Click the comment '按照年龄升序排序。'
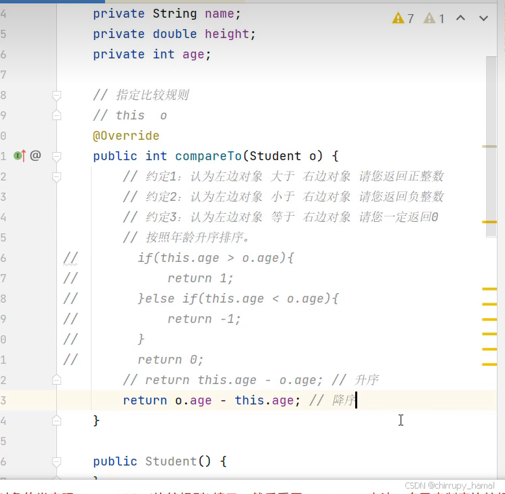Viewport: 505px width, 494px height. 186,237
